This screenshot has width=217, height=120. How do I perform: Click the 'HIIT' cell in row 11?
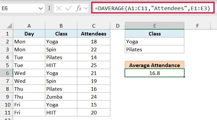(x=61, y=112)
